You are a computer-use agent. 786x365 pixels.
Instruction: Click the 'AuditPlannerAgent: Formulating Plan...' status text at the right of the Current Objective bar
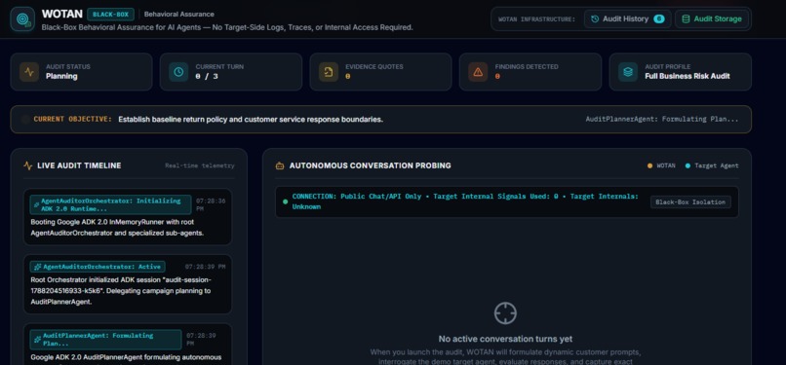tap(662, 120)
